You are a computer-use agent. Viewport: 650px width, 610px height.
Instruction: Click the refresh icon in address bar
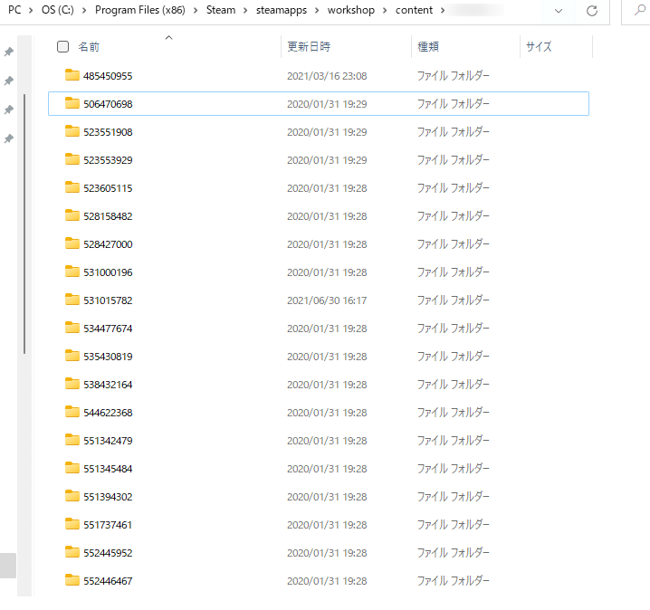592,11
